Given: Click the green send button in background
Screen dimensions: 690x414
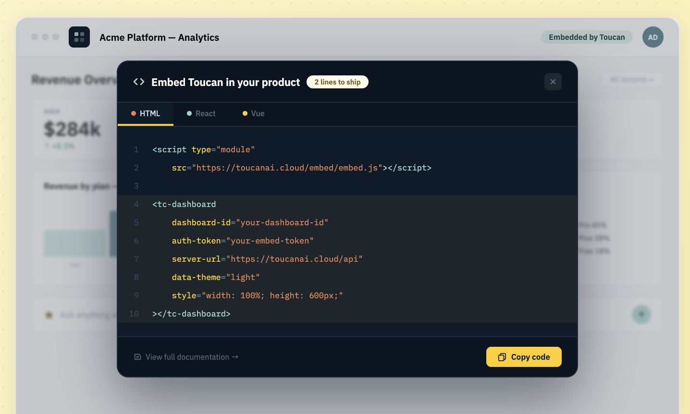Looking at the screenshot, I should 641,315.
